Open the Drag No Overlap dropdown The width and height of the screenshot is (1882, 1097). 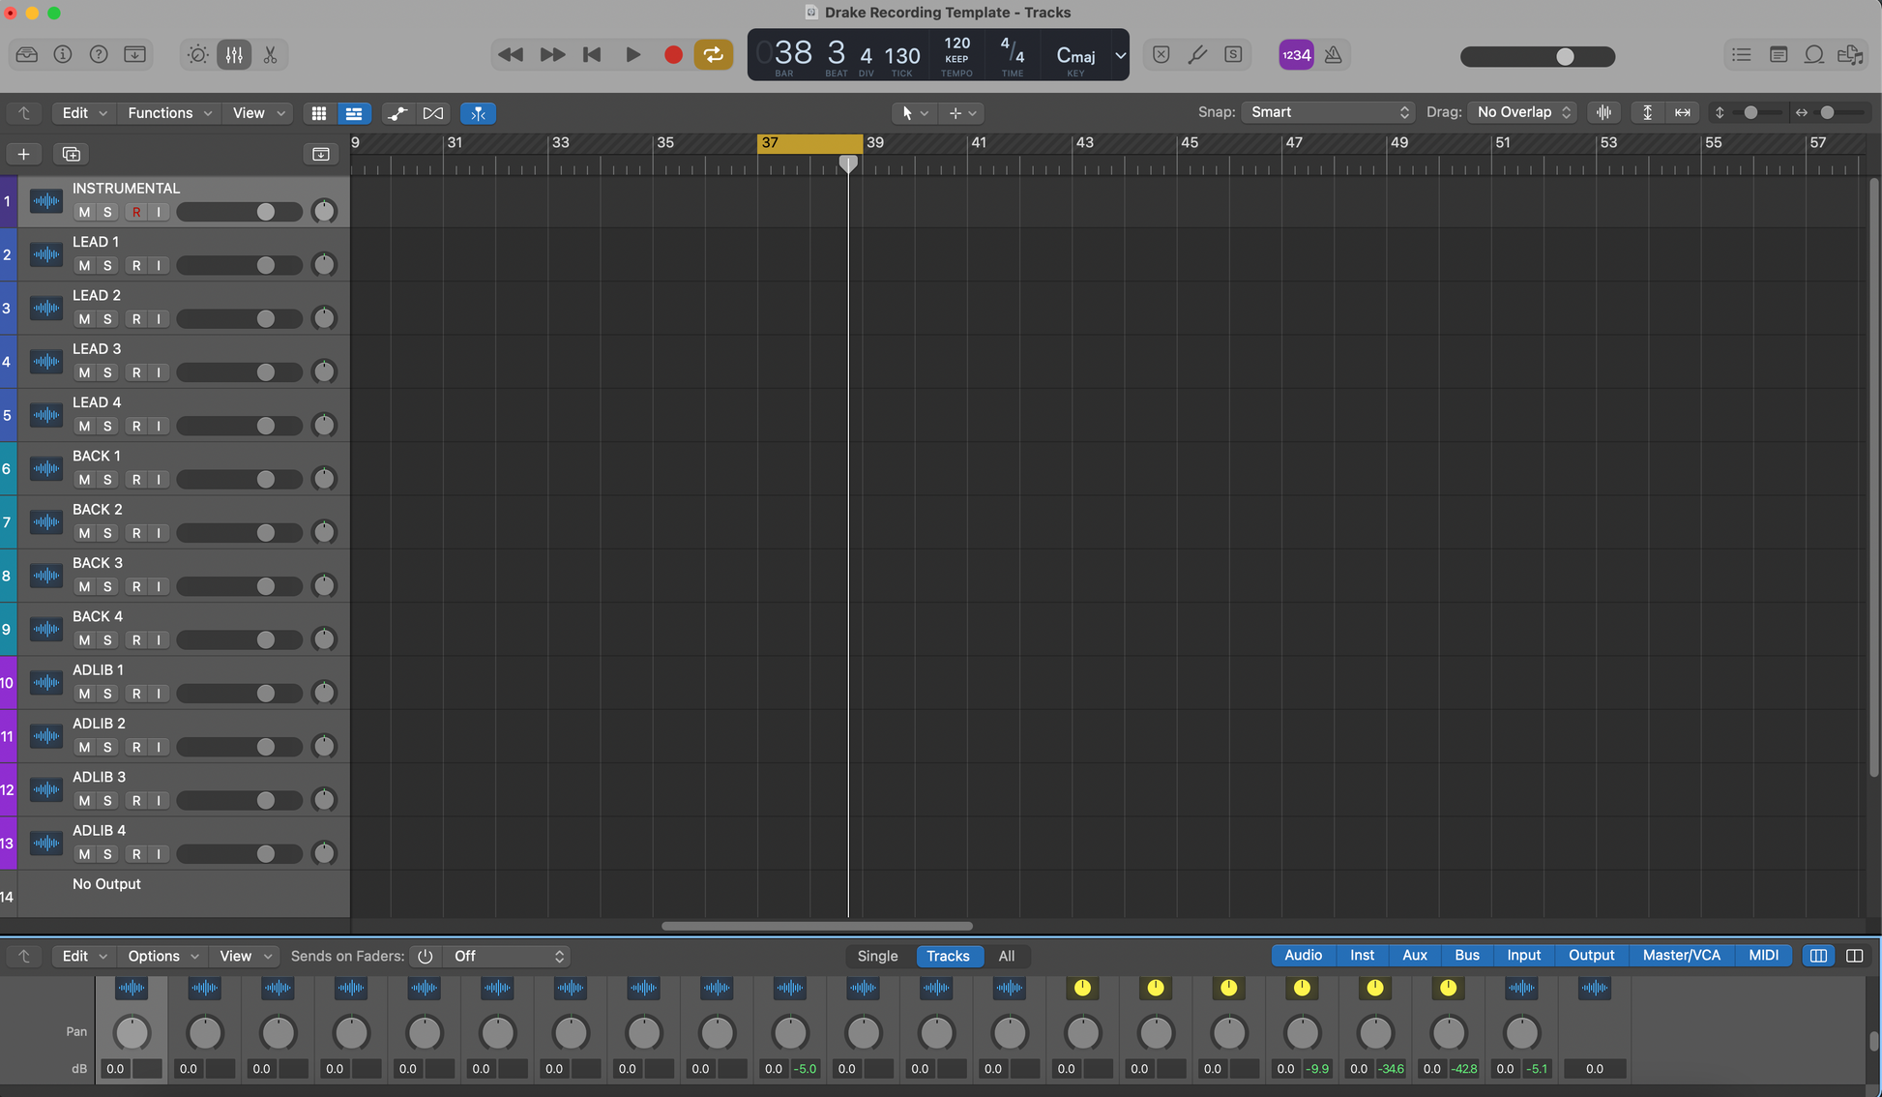pos(1522,112)
